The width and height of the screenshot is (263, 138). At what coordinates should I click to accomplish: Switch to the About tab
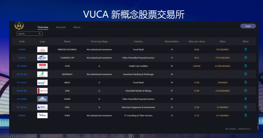(77, 27)
